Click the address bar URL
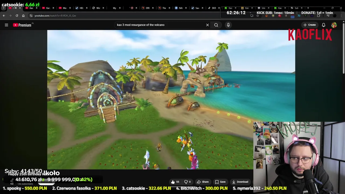This screenshot has width=345, height=194. 55,16
